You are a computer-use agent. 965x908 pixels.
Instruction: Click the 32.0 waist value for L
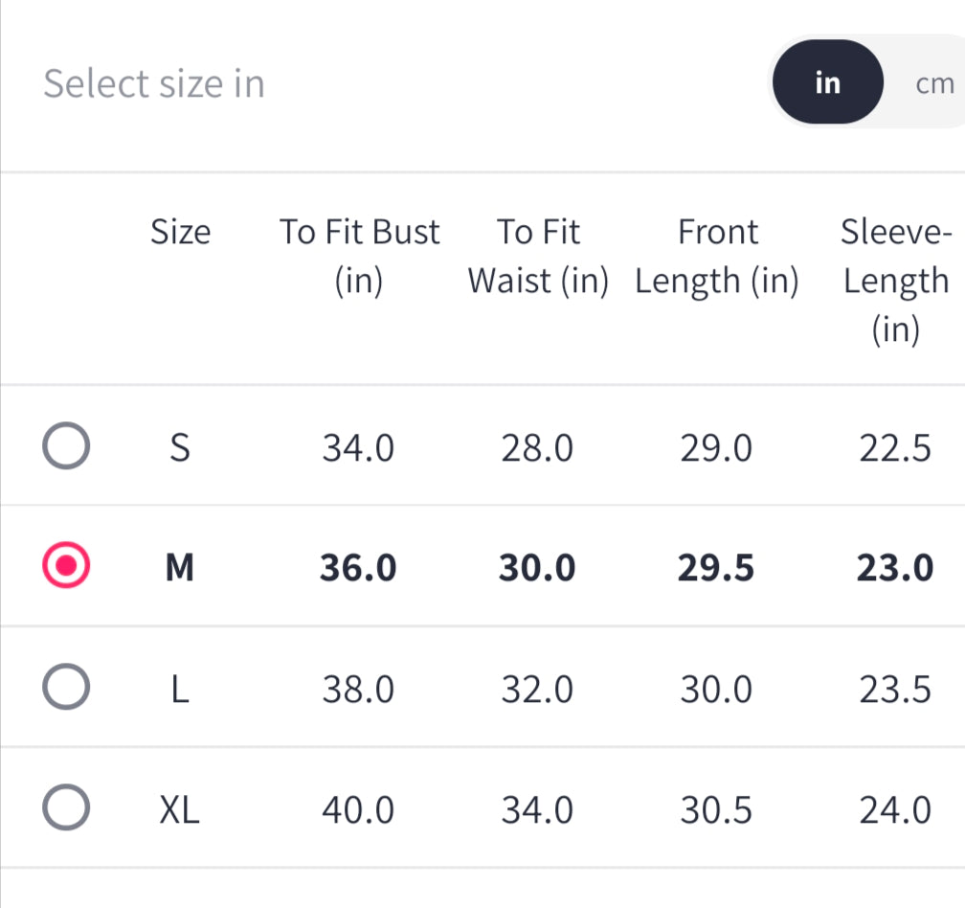click(x=537, y=690)
